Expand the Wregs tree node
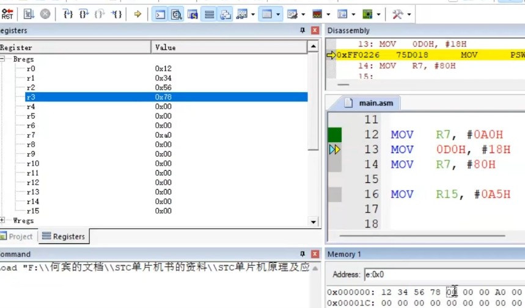The width and height of the screenshot is (525, 308). [2, 221]
